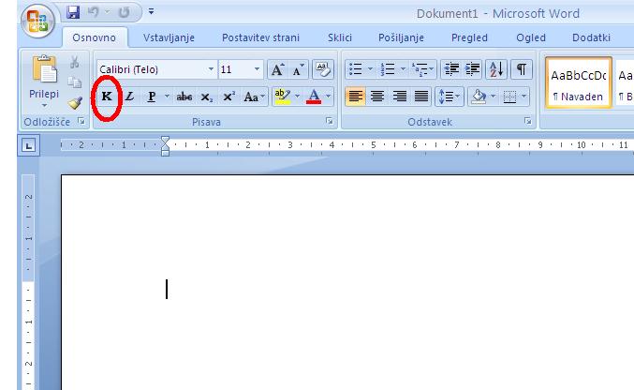Cut selection with the scissors icon

click(x=74, y=62)
